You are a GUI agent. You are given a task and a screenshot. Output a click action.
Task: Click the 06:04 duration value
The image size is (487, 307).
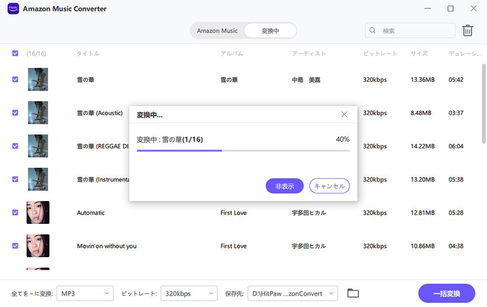pos(456,146)
